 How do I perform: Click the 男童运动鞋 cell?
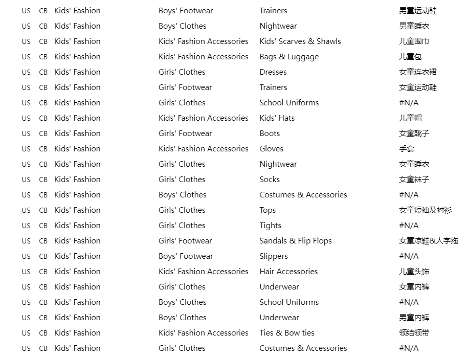click(x=418, y=11)
